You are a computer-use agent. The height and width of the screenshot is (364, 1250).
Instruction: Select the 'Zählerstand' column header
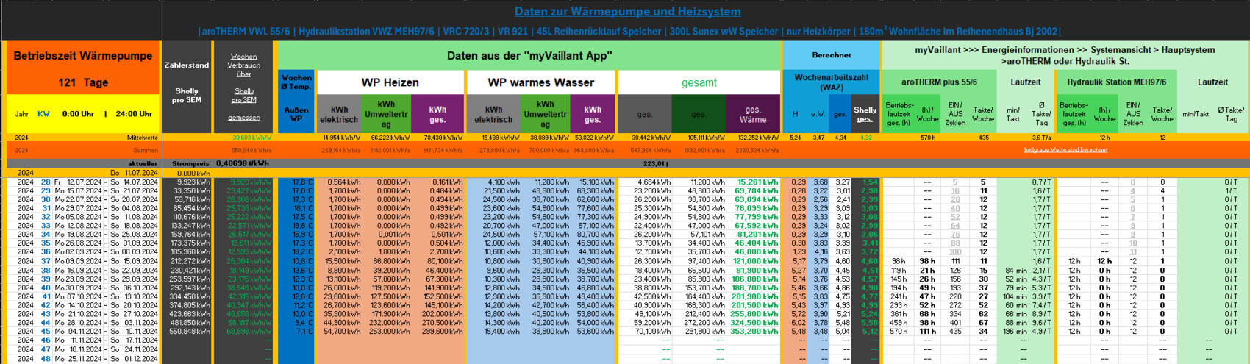187,65
